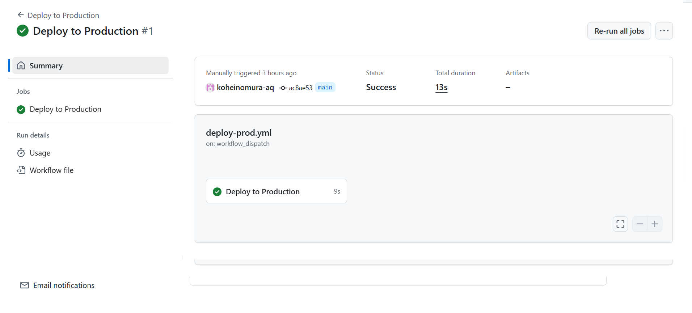Image resolution: width=692 pixels, height=313 pixels.
Task: Open the Usage run details page
Action: point(40,153)
